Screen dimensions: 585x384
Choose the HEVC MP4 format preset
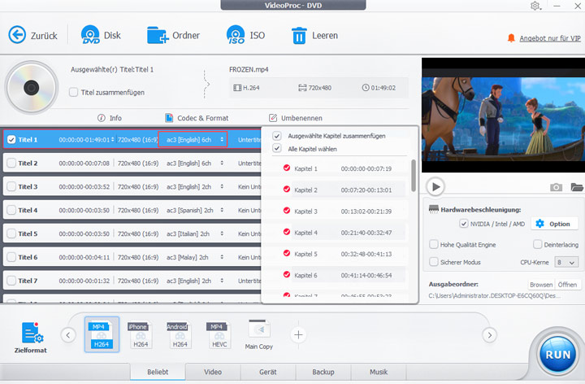[x=217, y=334]
